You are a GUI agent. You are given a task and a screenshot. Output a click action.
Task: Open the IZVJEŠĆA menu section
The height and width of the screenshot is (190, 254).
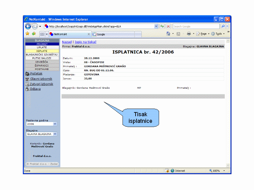pyautogui.click(x=42, y=62)
